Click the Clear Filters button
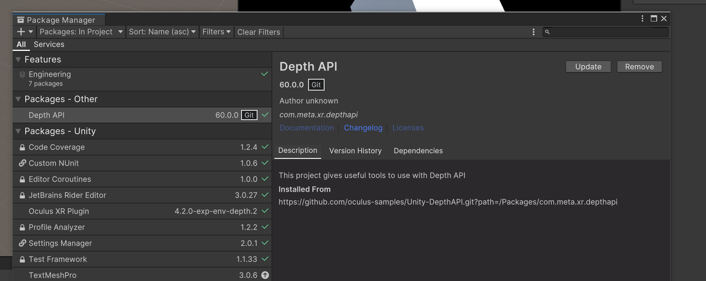706x281 pixels. click(x=259, y=32)
